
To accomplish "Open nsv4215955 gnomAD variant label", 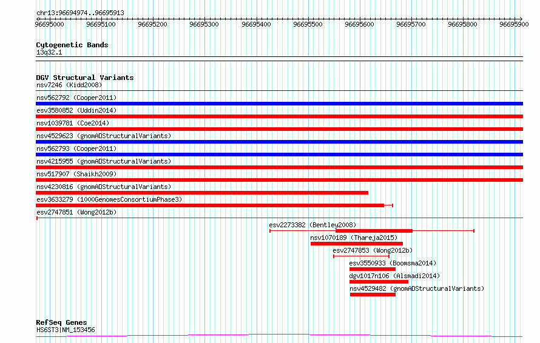I will (x=104, y=161).
